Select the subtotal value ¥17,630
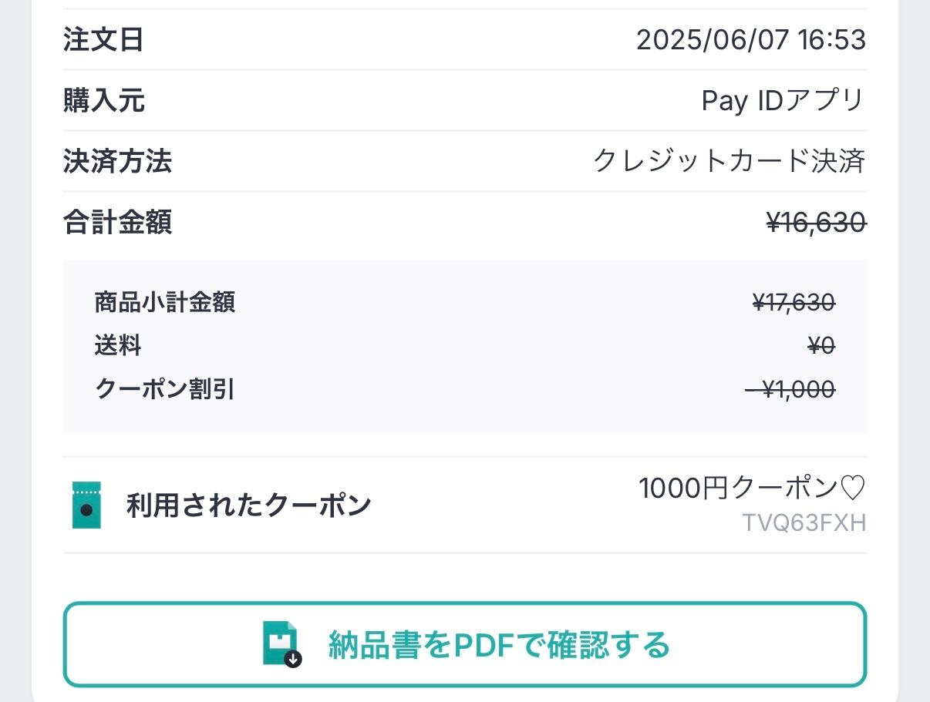Screen dimensions: 930x702 (x=794, y=303)
